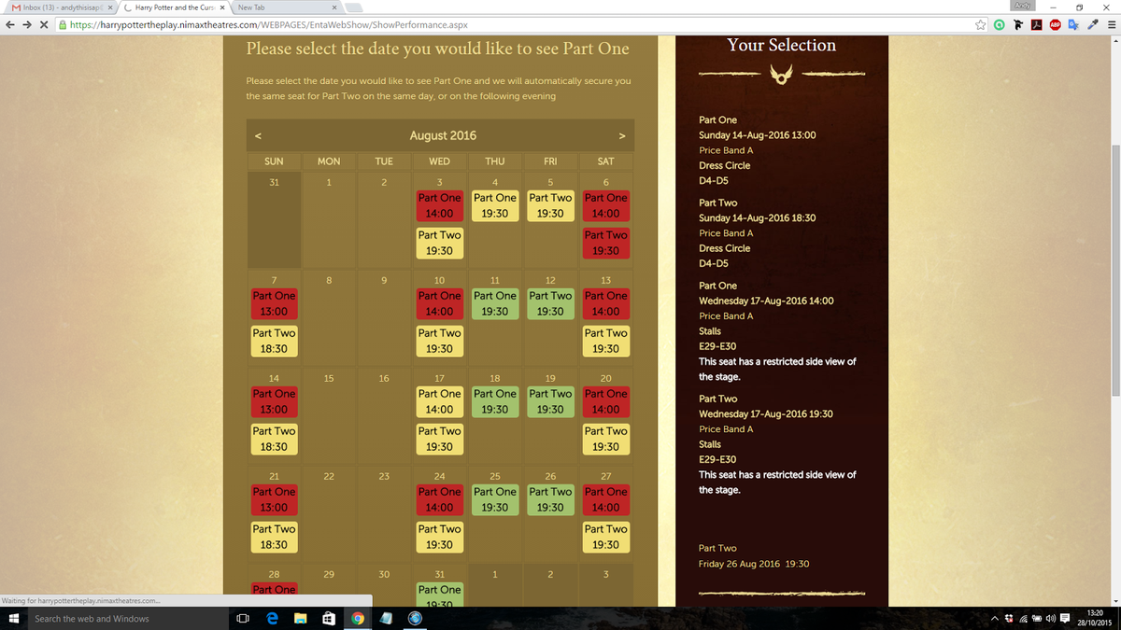Select Part One 19:30 on Thursday 11 August
Screen dimensions: 1121x630
coord(495,303)
